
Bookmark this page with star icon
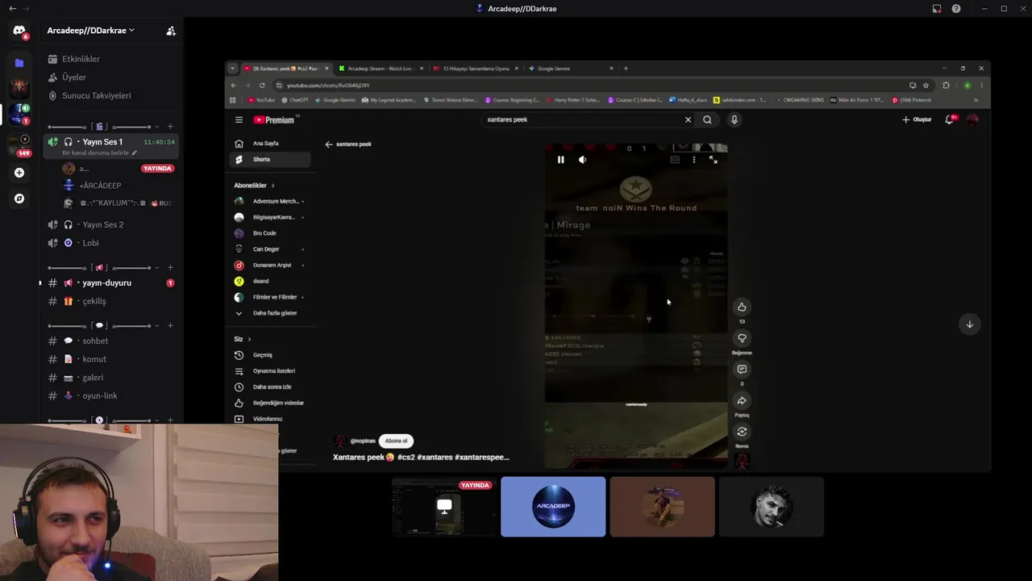[x=926, y=85]
